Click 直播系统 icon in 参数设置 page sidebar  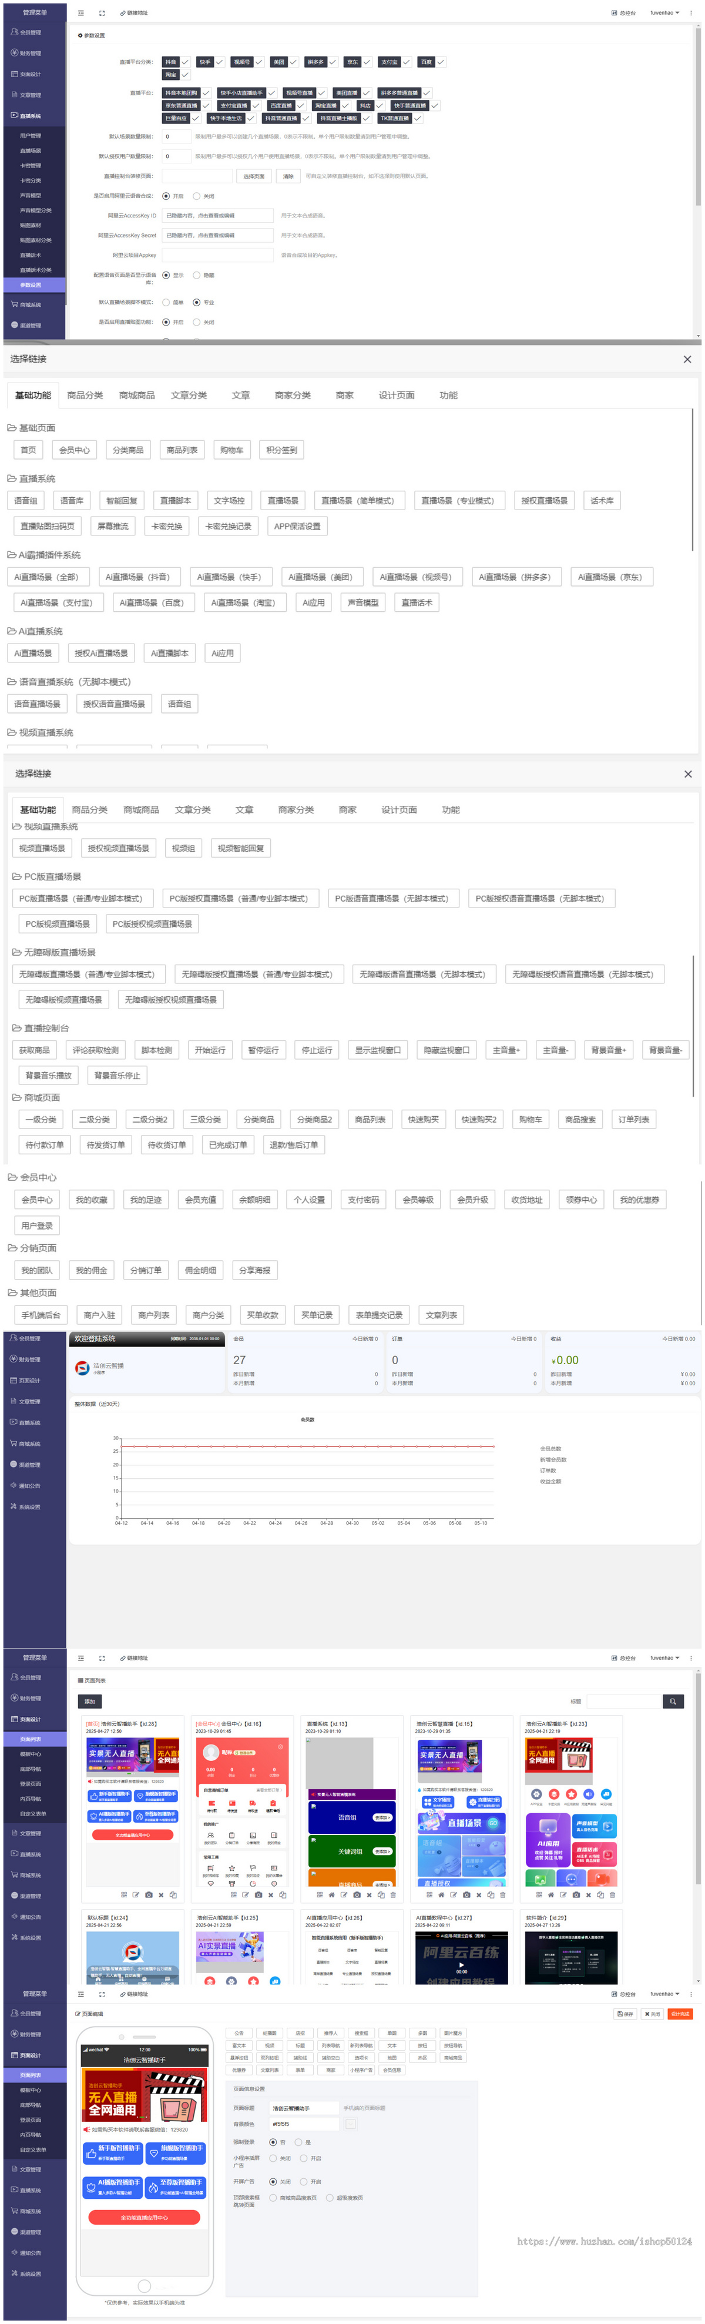14,115
